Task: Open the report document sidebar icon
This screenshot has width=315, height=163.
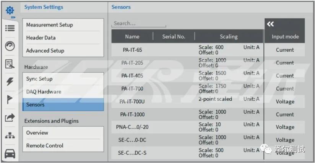Action: [x=10, y=64]
